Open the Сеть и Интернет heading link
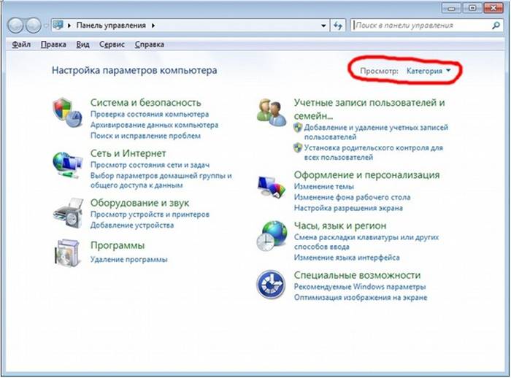Viewport: 511px width, 378px height. point(128,153)
